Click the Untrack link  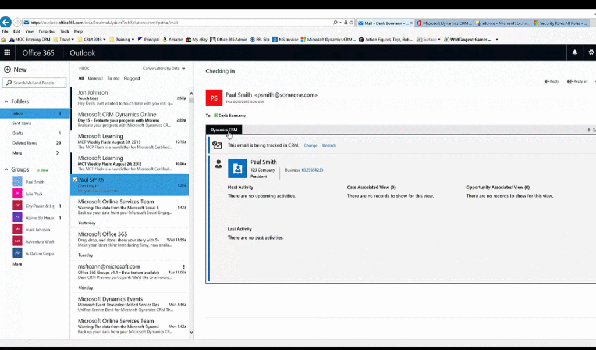pos(329,145)
